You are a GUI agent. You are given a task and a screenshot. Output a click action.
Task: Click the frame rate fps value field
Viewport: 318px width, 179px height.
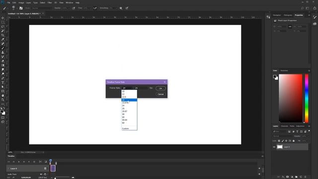[141, 88]
